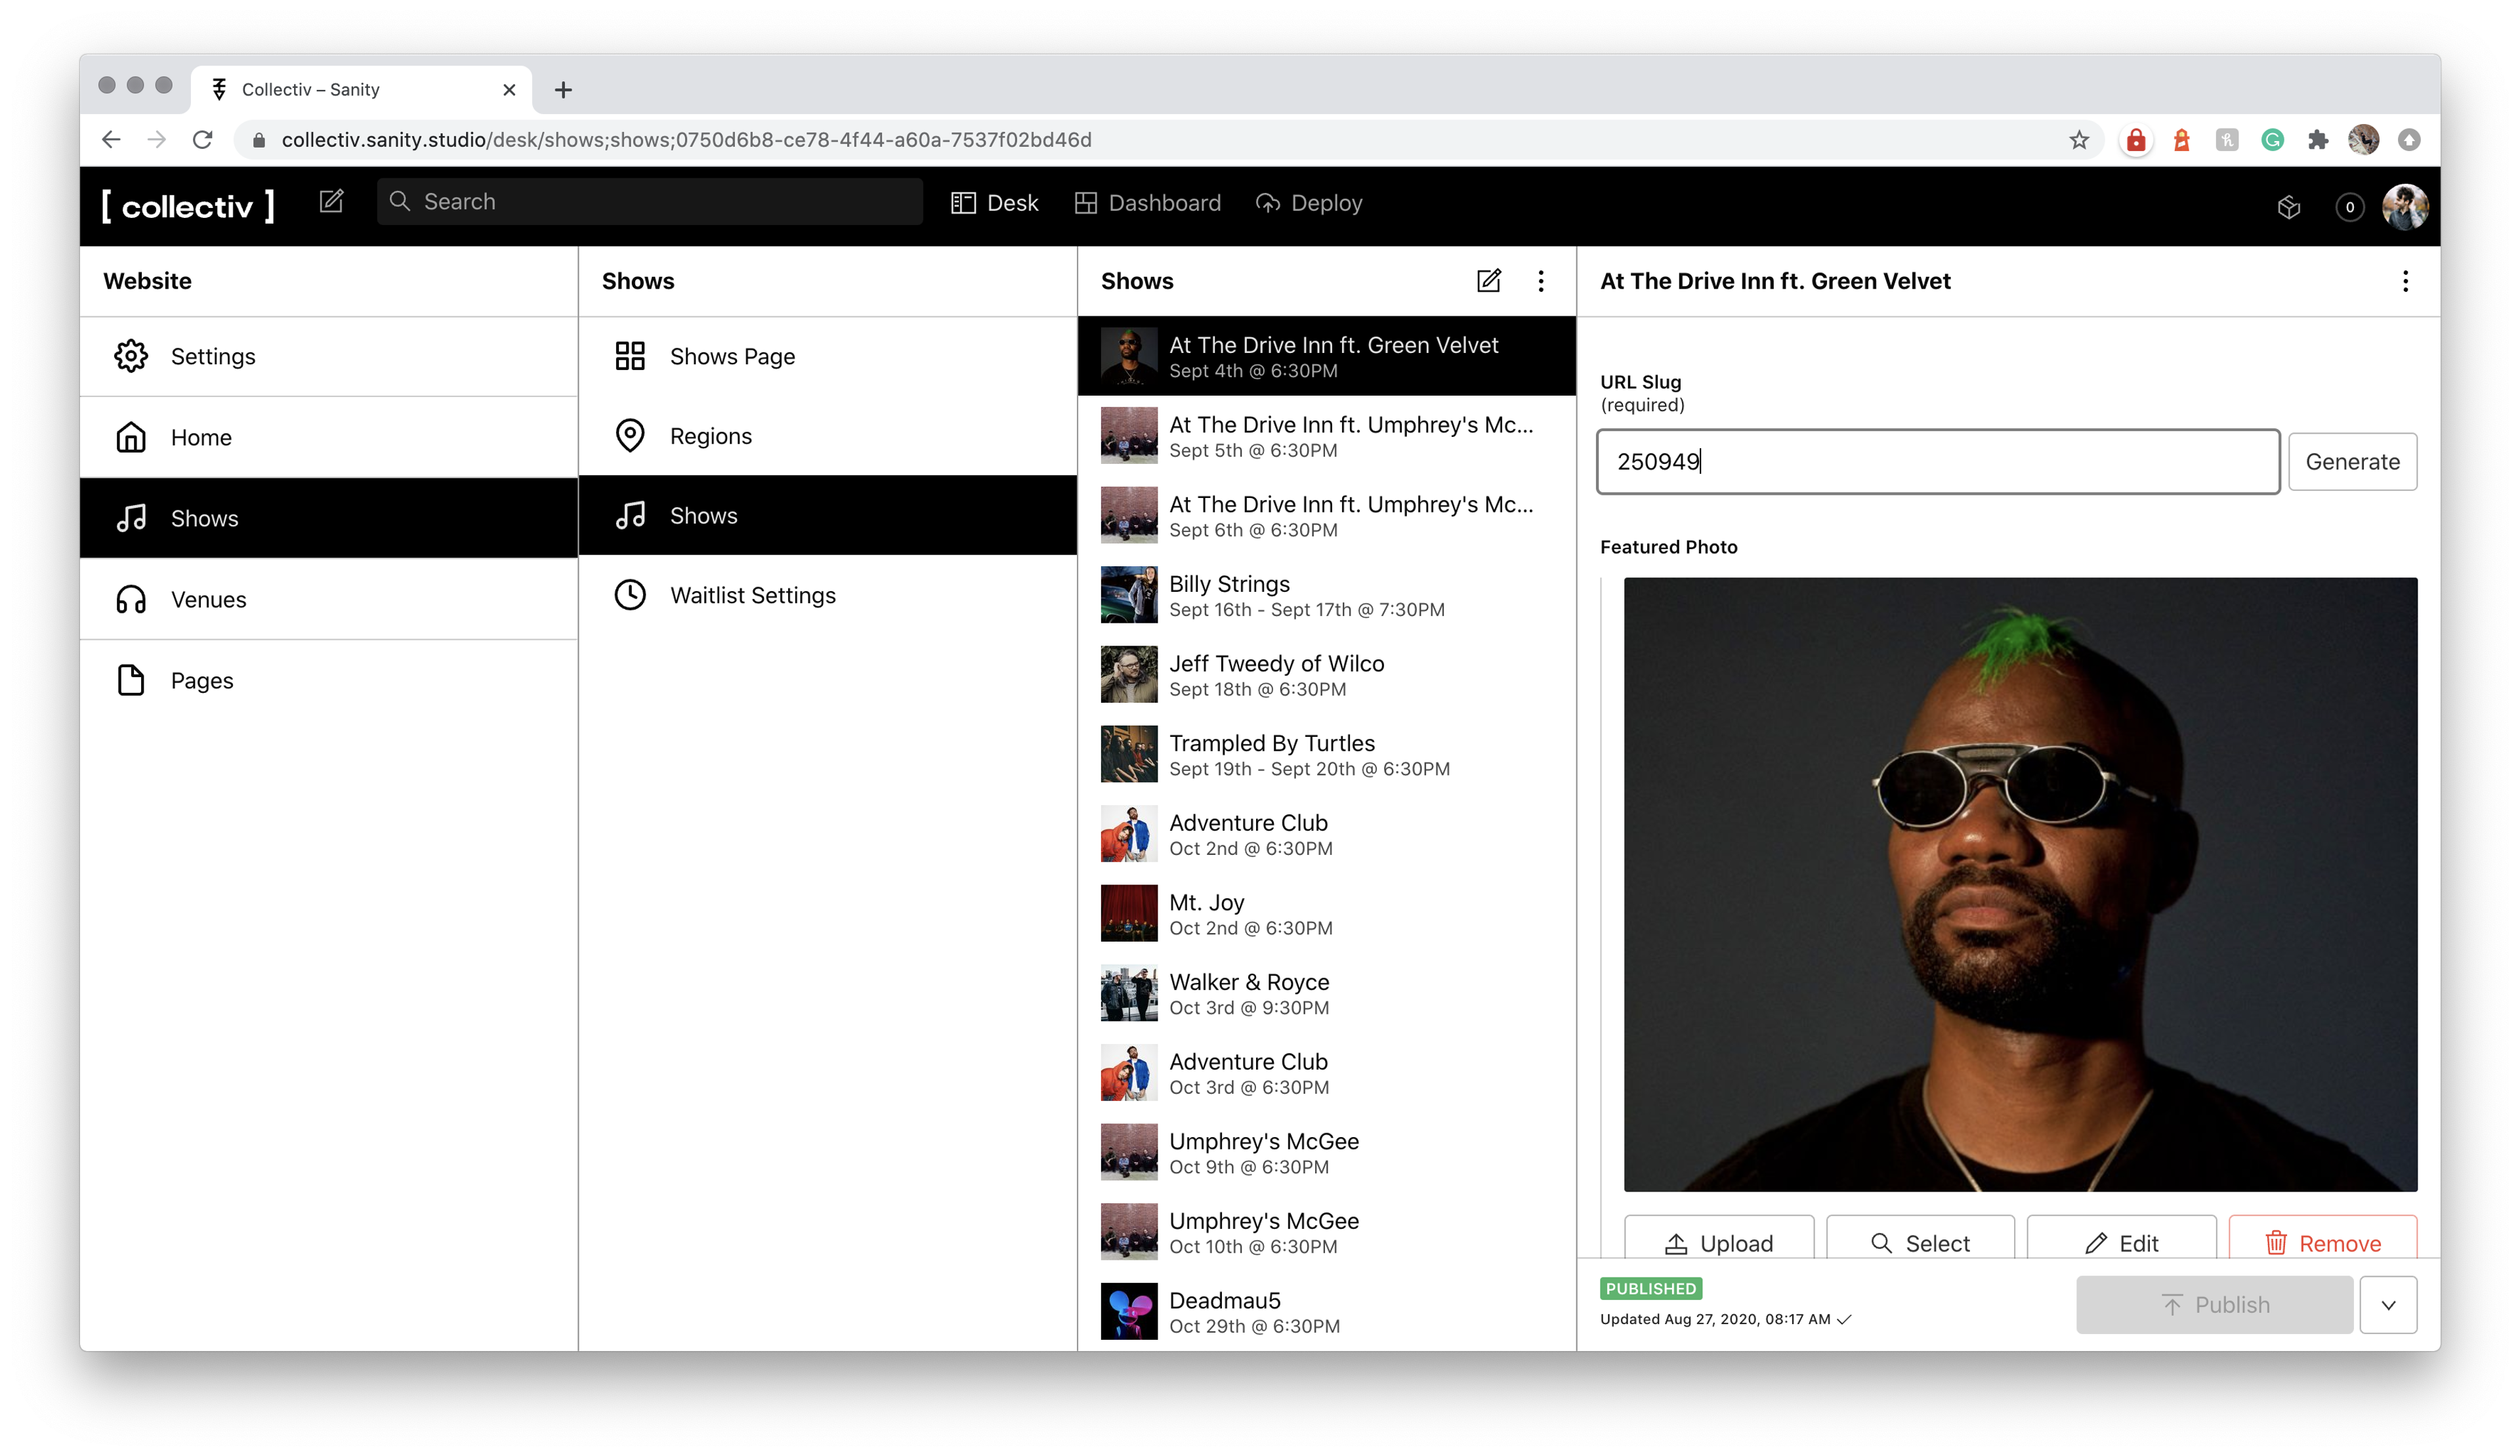Click the presence counter showing 0
This screenshot has width=2520, height=1456.
2349,207
